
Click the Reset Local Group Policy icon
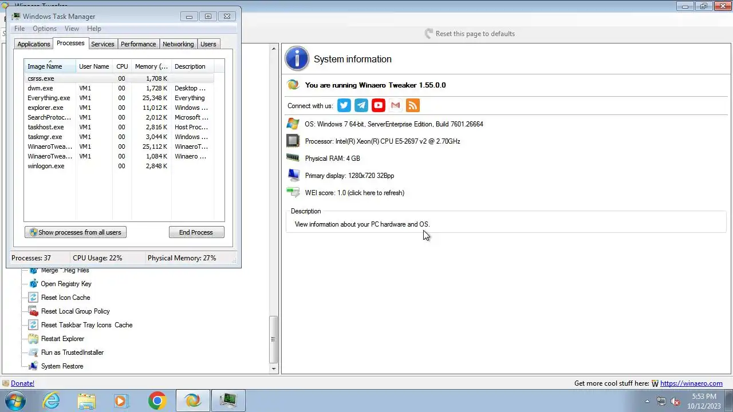[33, 311]
